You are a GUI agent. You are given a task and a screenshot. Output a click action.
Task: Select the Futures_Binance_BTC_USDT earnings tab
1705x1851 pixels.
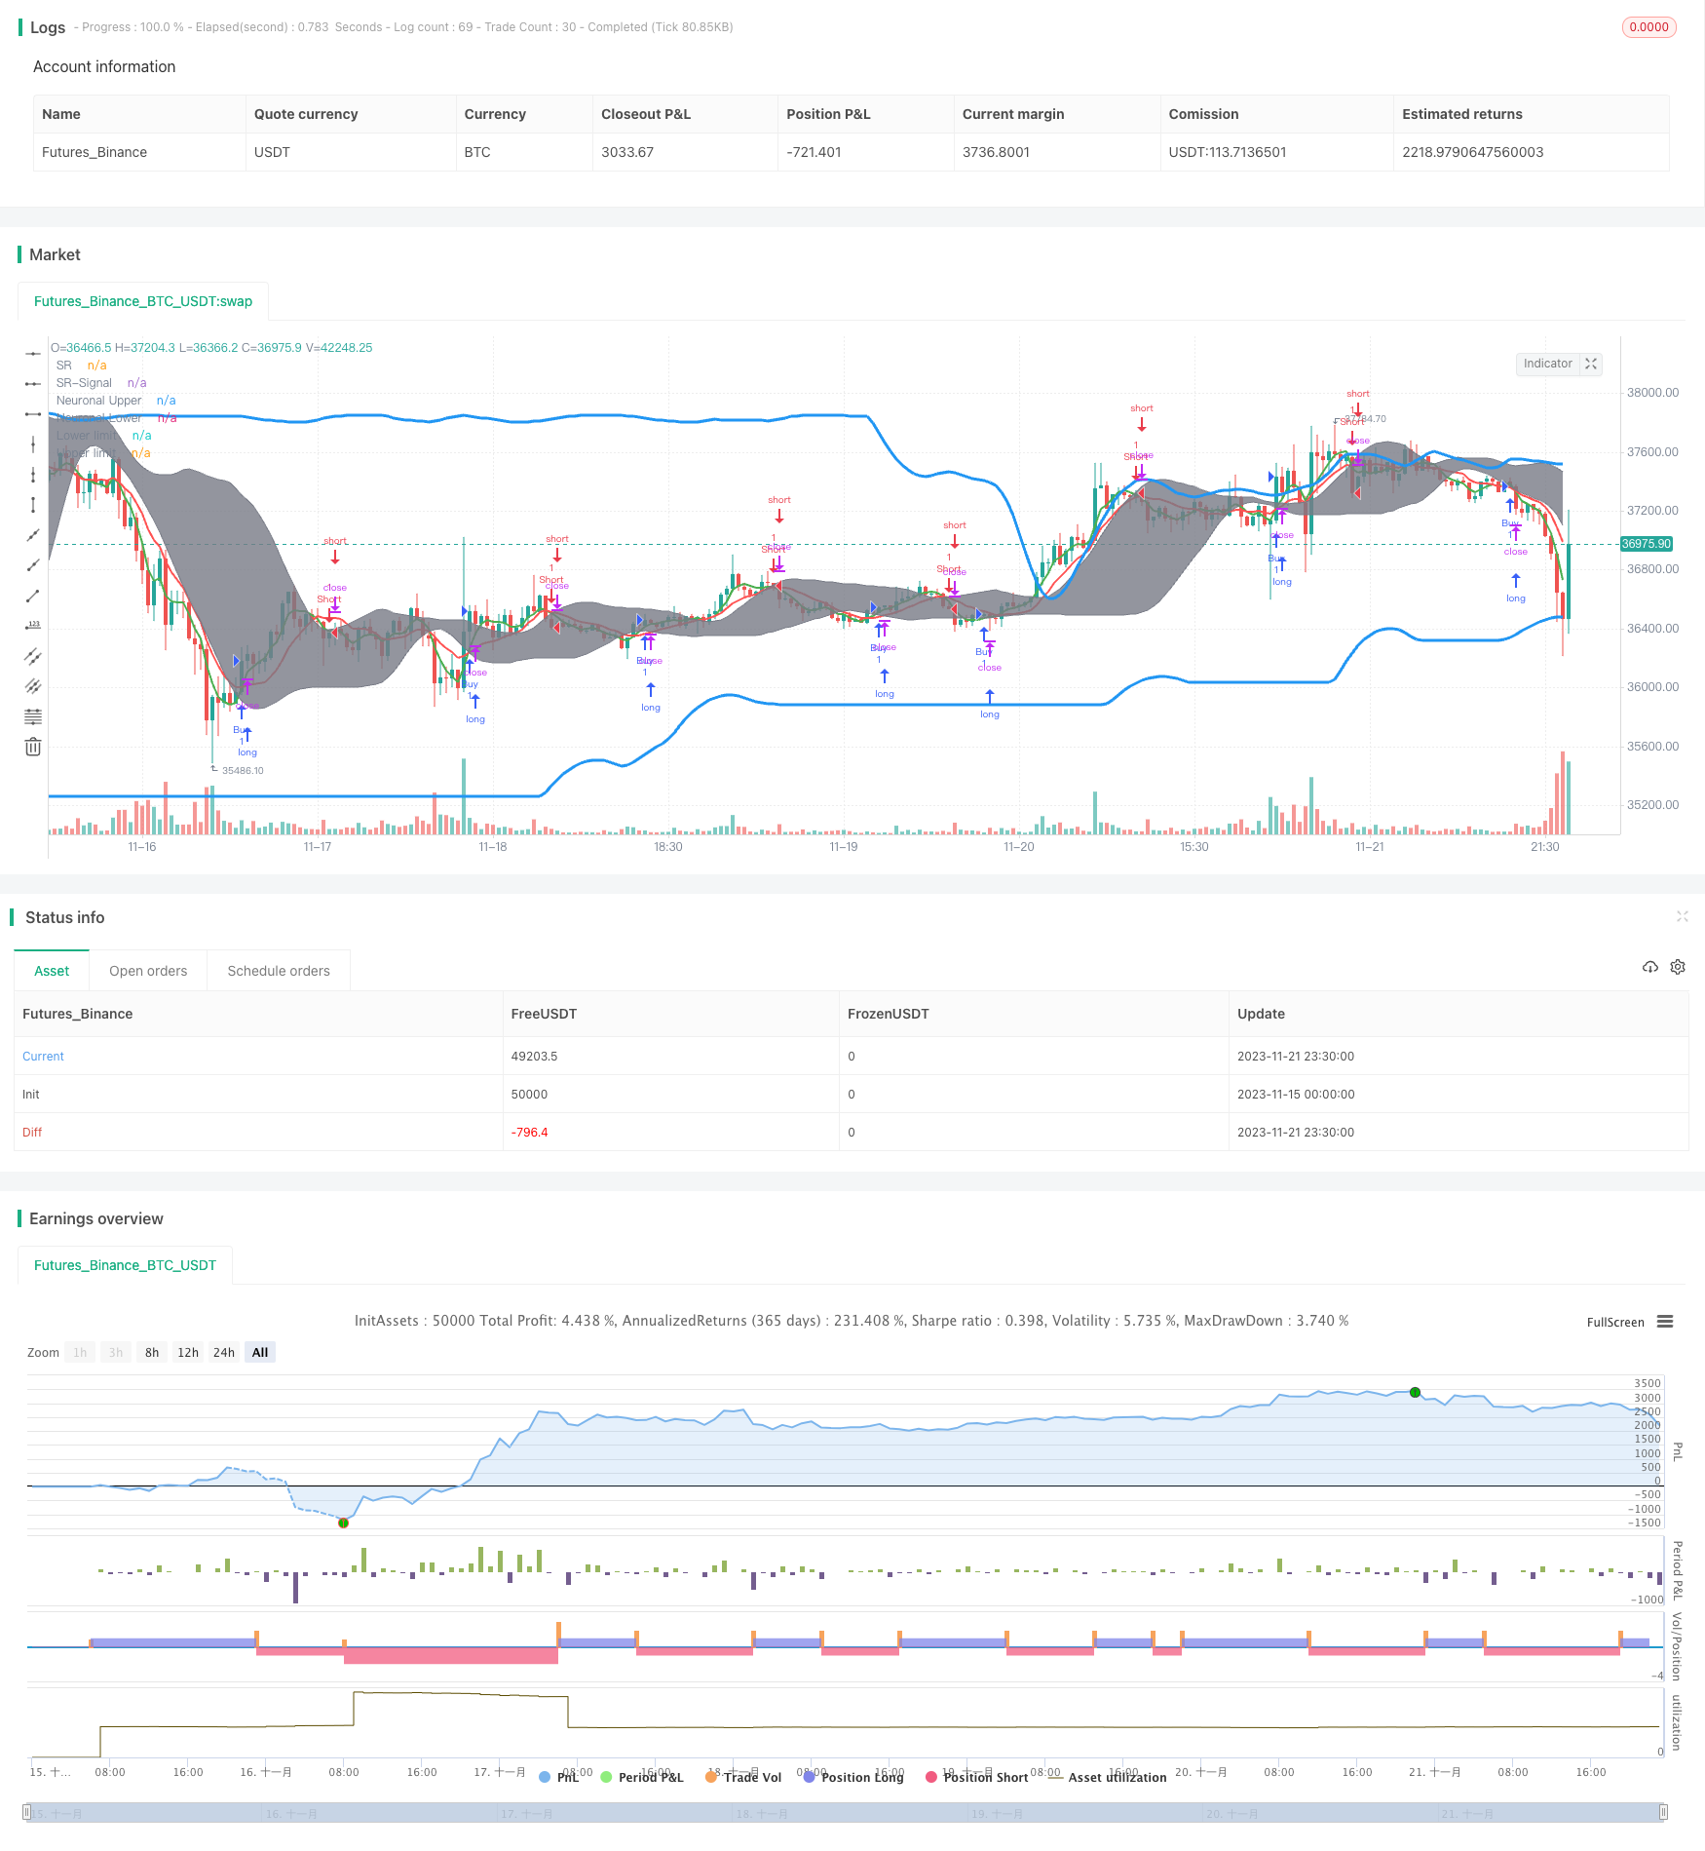click(125, 1265)
